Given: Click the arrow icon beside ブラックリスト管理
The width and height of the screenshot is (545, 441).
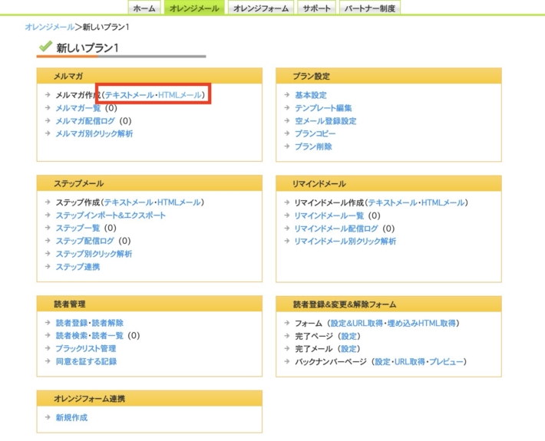Looking at the screenshot, I should [x=48, y=348].
